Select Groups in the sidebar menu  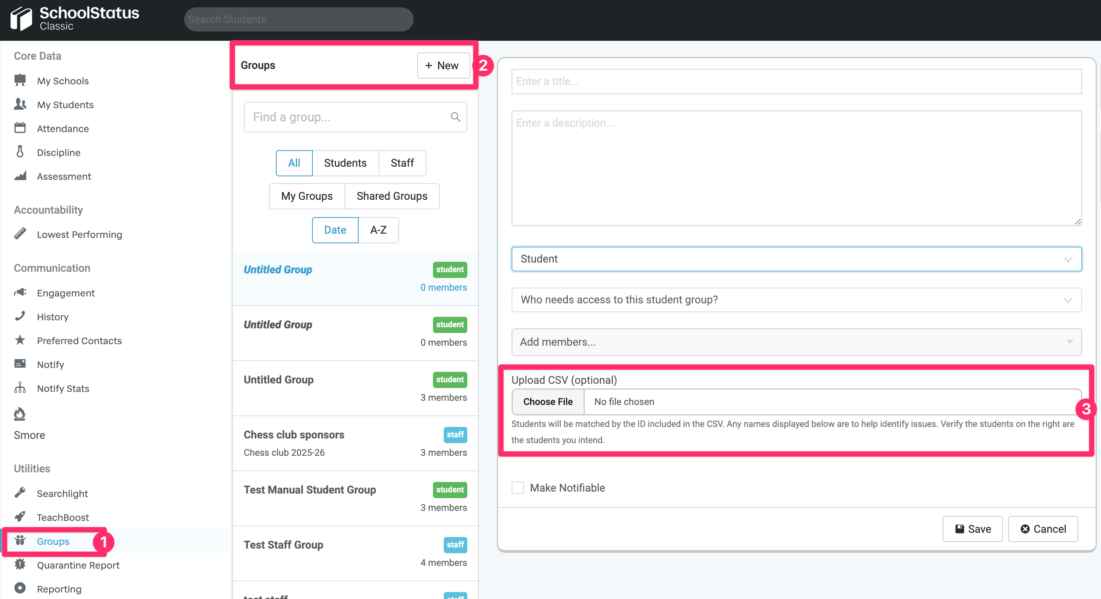53,541
